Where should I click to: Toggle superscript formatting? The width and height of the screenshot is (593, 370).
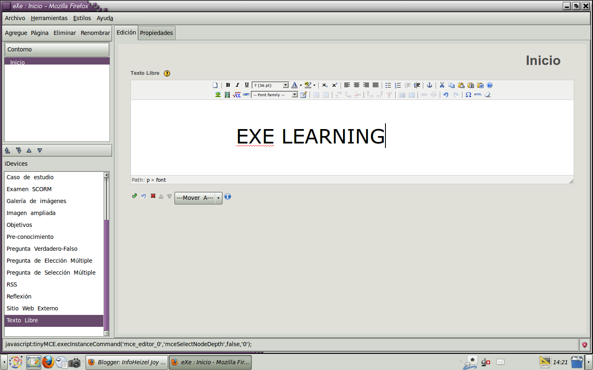[x=334, y=85]
